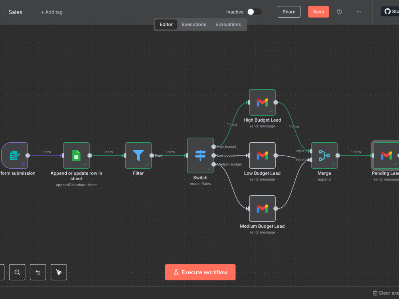Click the High Budget Lead output connector
This screenshot has width=399, height=299.
[276, 102]
